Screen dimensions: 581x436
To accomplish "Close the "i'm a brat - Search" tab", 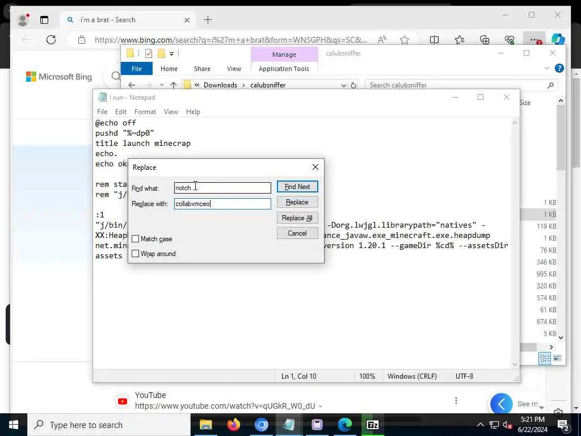I will (187, 20).
